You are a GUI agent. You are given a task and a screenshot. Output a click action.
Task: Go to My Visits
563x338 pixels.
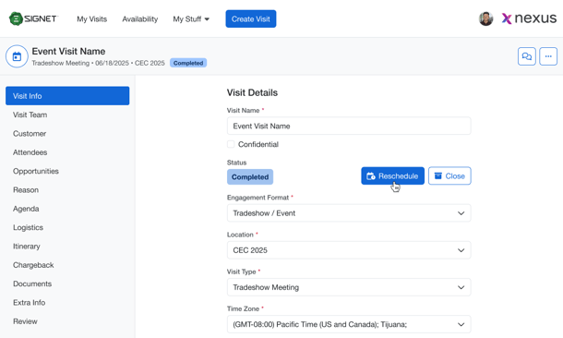92,19
